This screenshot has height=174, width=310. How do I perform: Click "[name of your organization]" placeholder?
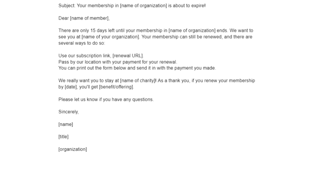(x=111, y=37)
